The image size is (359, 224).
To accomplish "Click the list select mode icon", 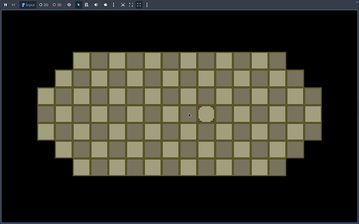I will point(86,5).
